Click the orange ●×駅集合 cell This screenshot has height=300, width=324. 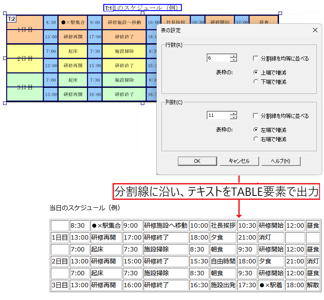[72, 22]
